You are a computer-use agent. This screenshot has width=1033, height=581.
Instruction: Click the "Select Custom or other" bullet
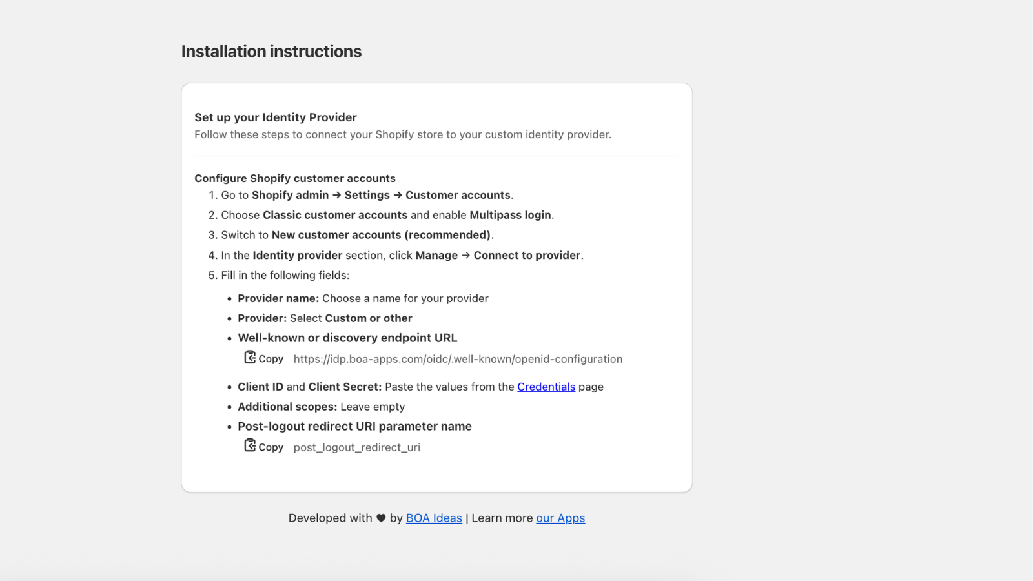click(325, 318)
